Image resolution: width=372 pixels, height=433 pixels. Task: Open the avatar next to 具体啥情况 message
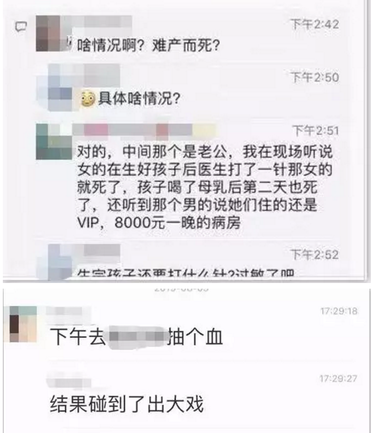(x=60, y=87)
